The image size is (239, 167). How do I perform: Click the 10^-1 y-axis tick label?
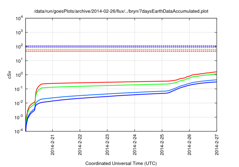click(19, 89)
